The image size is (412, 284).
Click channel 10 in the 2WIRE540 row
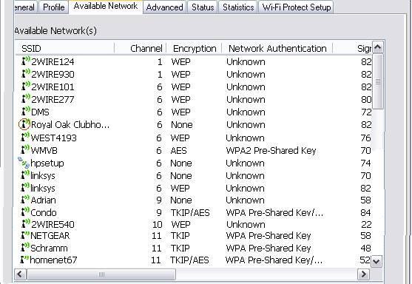tap(158, 225)
